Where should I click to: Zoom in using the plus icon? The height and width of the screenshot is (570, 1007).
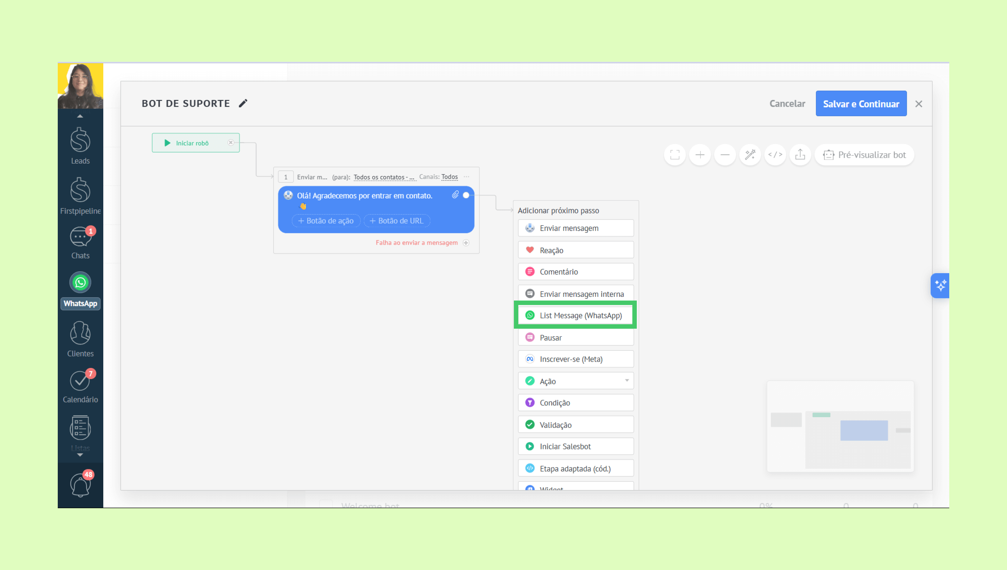point(700,155)
